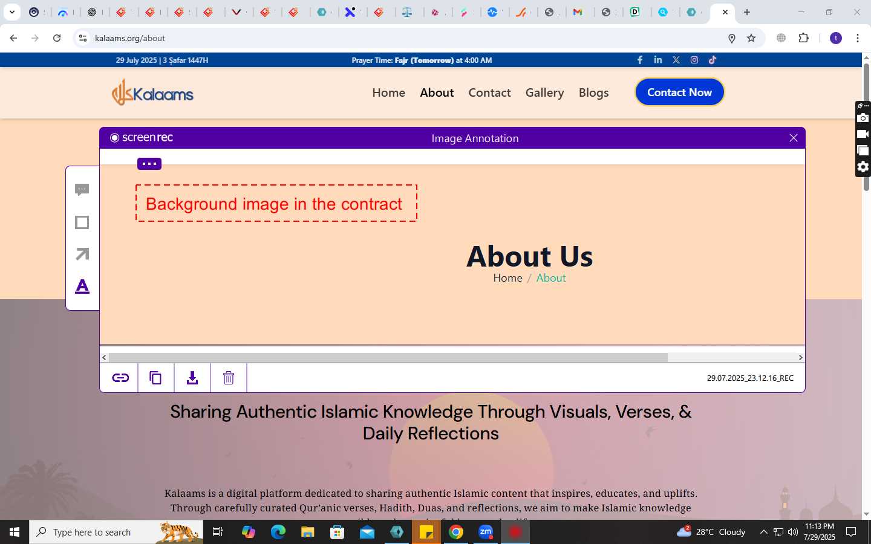This screenshot has height=544, width=871.
Task: Close the Image Annotation window
Action: click(794, 138)
